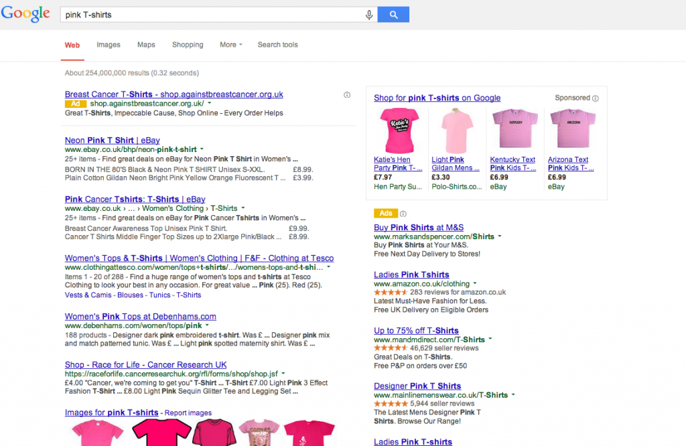
Task: Open Shop - Race for Life result
Action: click(x=145, y=365)
